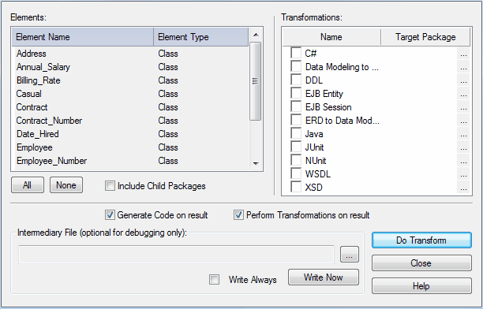Select the EJB Entity transformation checkbox
Screen dimensions: 483x309
[296, 93]
